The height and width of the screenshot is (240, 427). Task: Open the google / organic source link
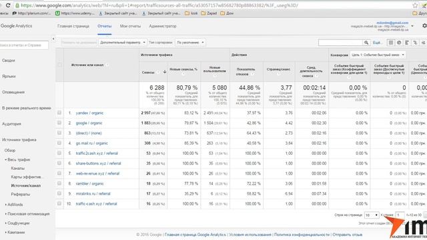(x=89, y=123)
